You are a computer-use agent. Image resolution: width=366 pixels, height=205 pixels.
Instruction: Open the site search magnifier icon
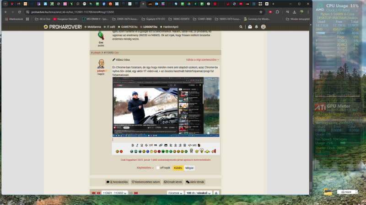241,27
